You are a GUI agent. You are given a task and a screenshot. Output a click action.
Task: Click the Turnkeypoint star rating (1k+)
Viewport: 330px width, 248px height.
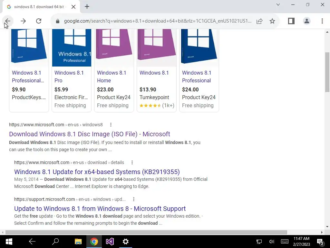[x=157, y=106]
